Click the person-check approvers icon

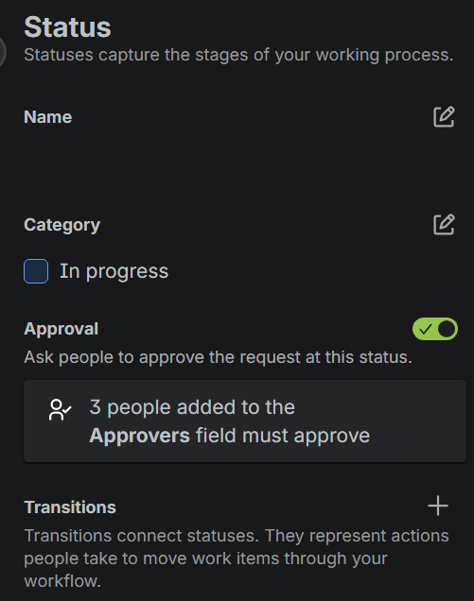point(60,410)
